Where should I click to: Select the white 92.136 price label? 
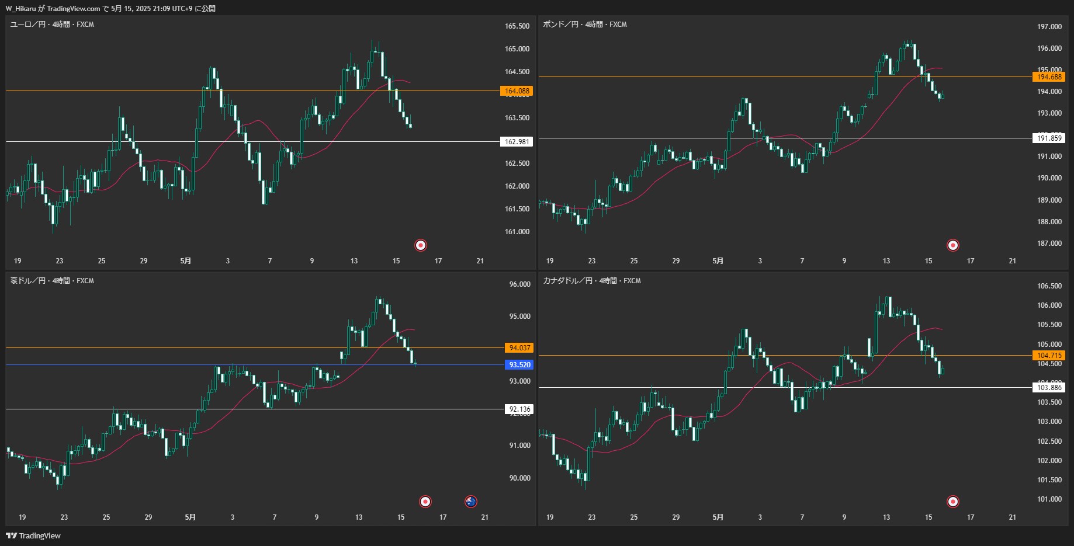pos(519,409)
